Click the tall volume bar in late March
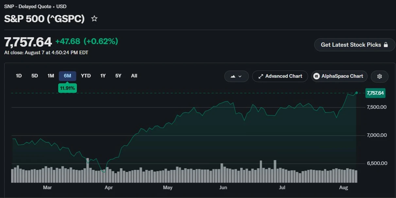This screenshot has width=396, height=198. point(88,170)
